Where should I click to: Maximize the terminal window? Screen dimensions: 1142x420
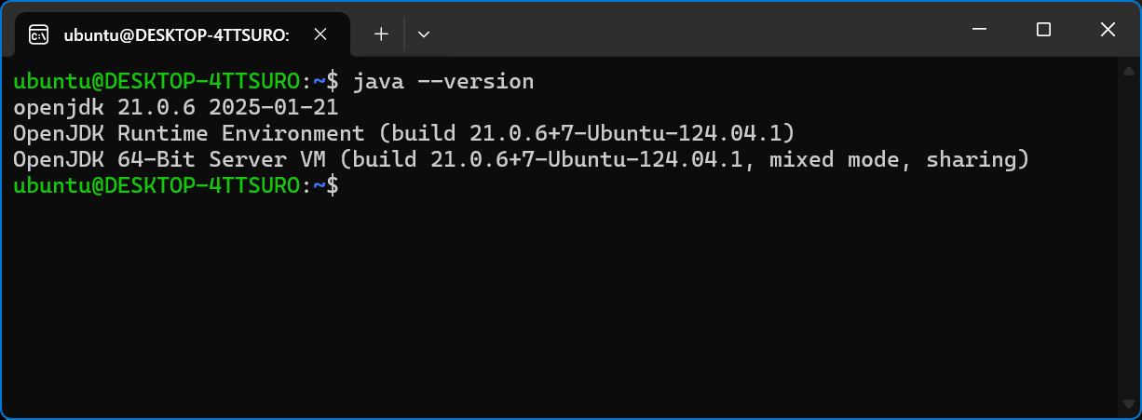click(x=1043, y=30)
